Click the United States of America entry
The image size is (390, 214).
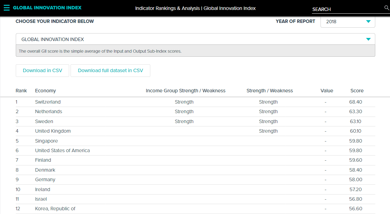[62, 150]
